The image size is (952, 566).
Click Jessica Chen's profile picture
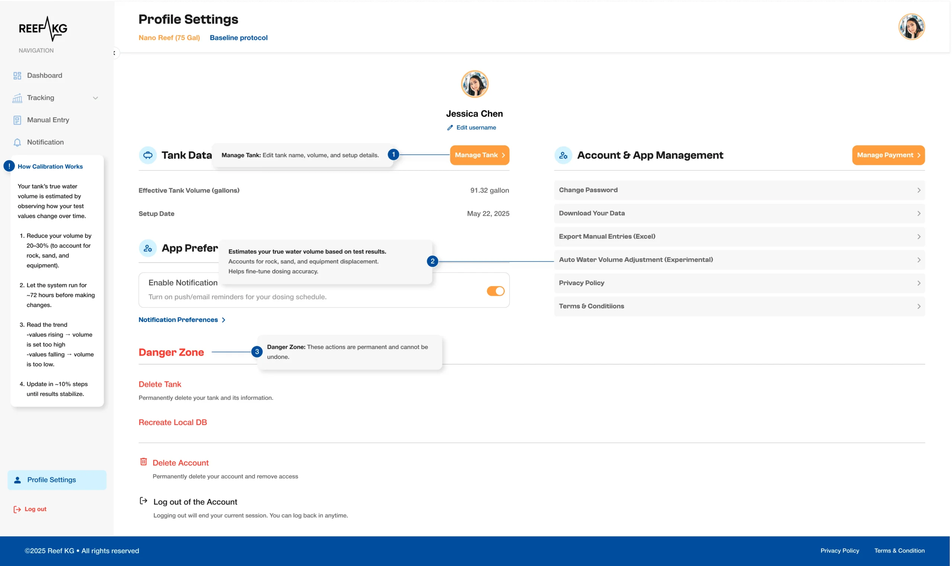[475, 84]
